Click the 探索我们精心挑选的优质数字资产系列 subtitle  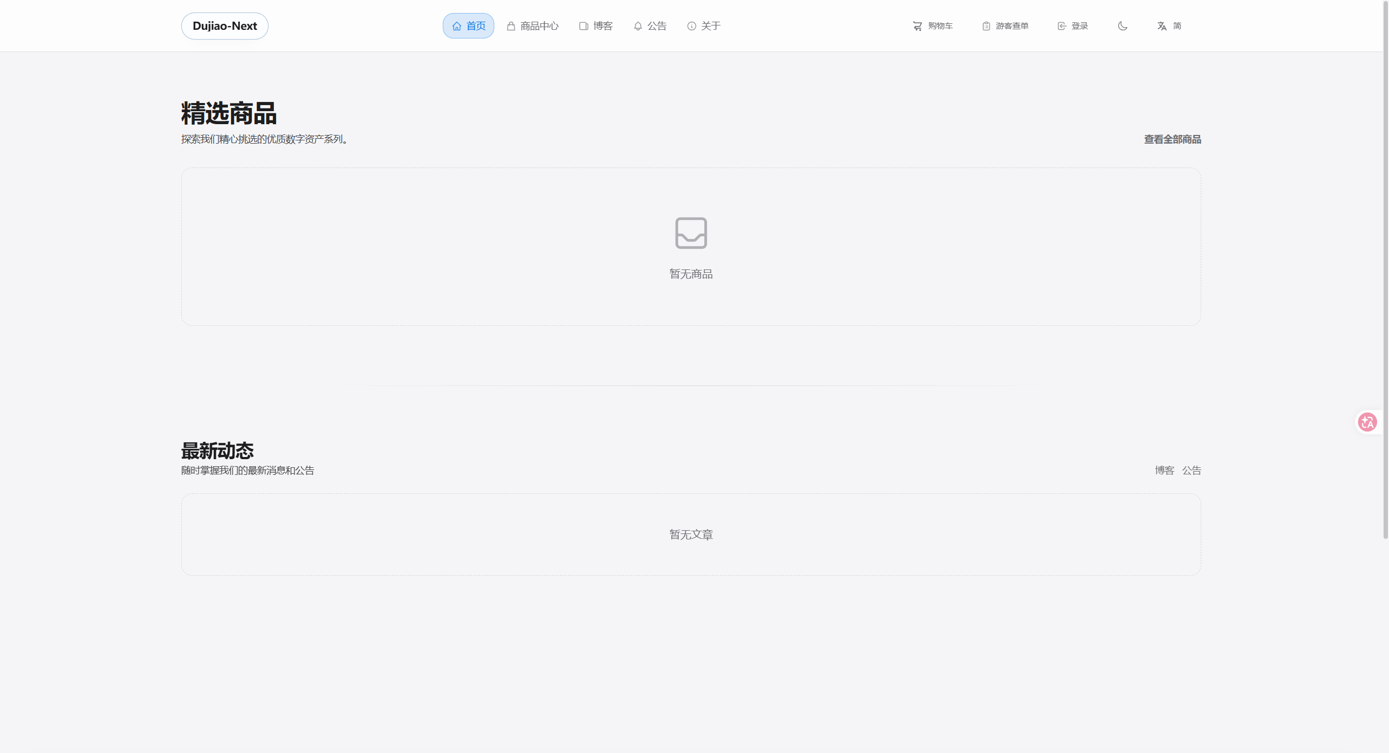click(264, 139)
